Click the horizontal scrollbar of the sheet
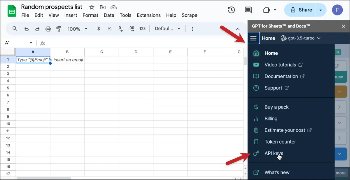 tap(44, 178)
